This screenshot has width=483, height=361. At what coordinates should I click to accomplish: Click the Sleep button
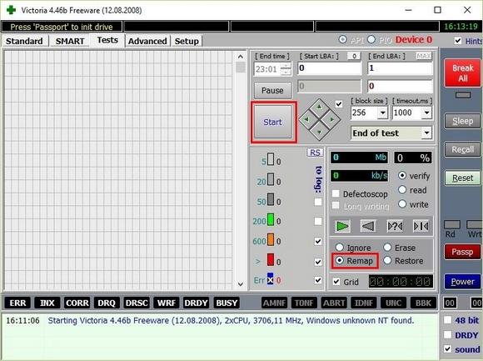(462, 121)
